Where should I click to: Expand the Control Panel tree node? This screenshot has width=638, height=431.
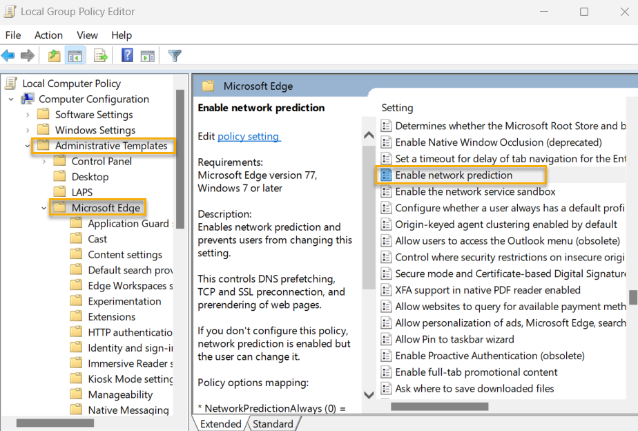[x=43, y=161]
